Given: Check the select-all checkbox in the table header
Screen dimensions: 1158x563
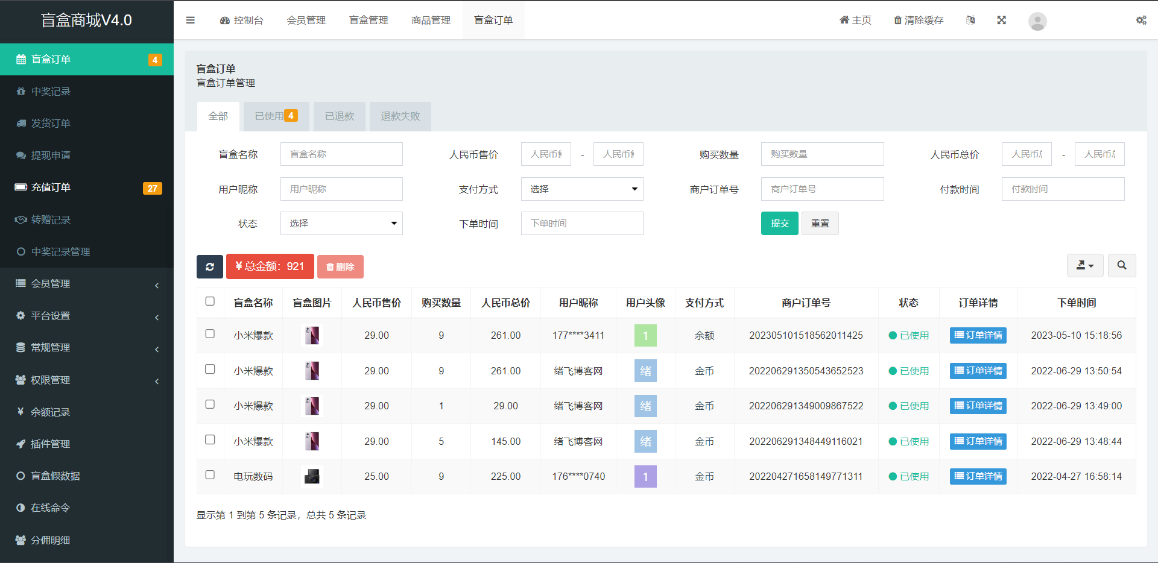Looking at the screenshot, I should [210, 301].
